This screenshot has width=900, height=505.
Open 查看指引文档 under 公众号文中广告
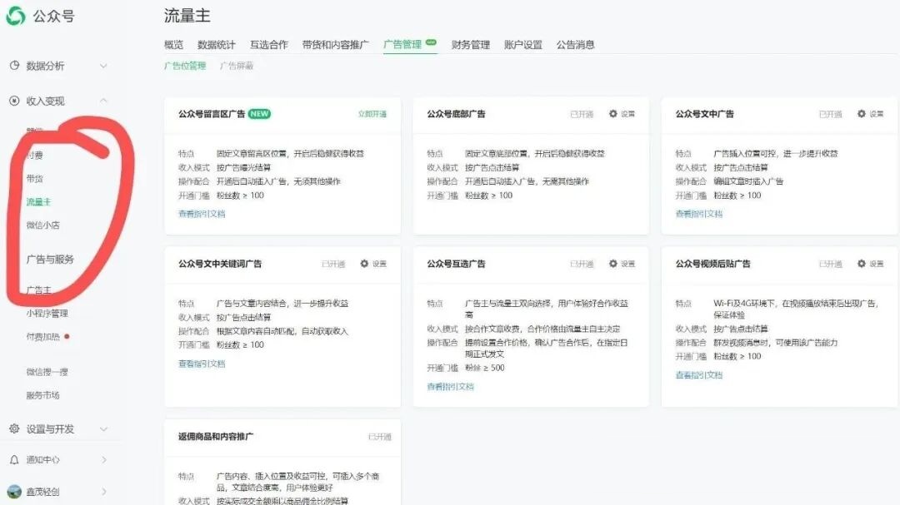tap(698, 214)
